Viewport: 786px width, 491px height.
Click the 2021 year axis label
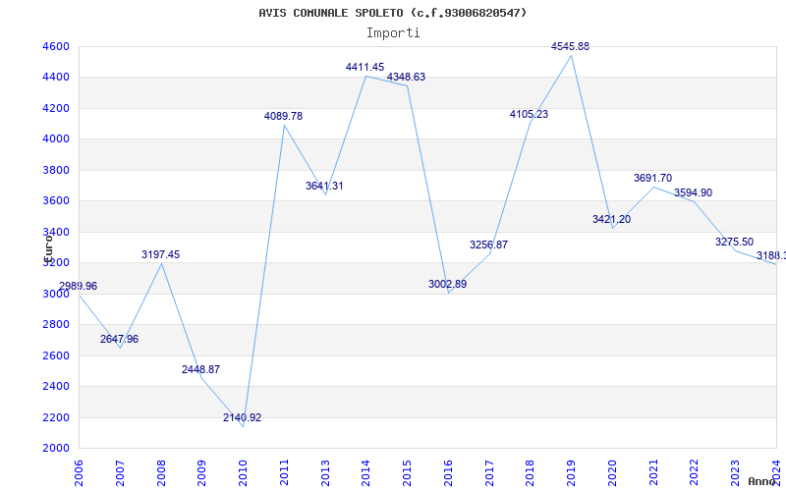pyautogui.click(x=653, y=473)
